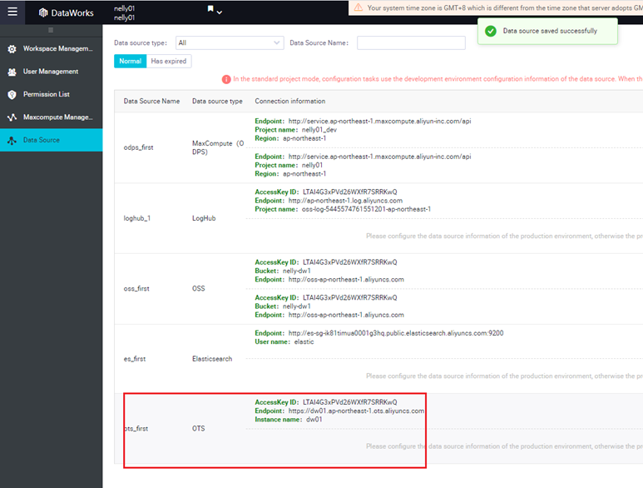Click the time zone warning banner text
The image size is (643, 488).
point(505,7)
